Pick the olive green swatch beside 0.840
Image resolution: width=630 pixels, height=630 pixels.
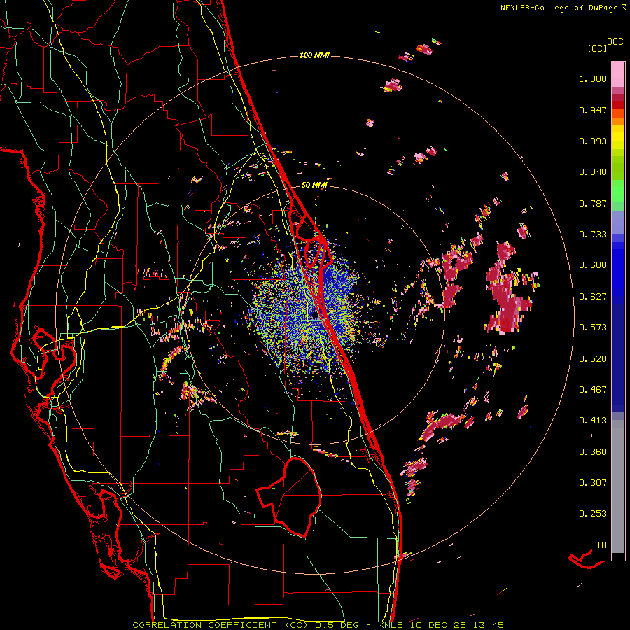point(618,168)
